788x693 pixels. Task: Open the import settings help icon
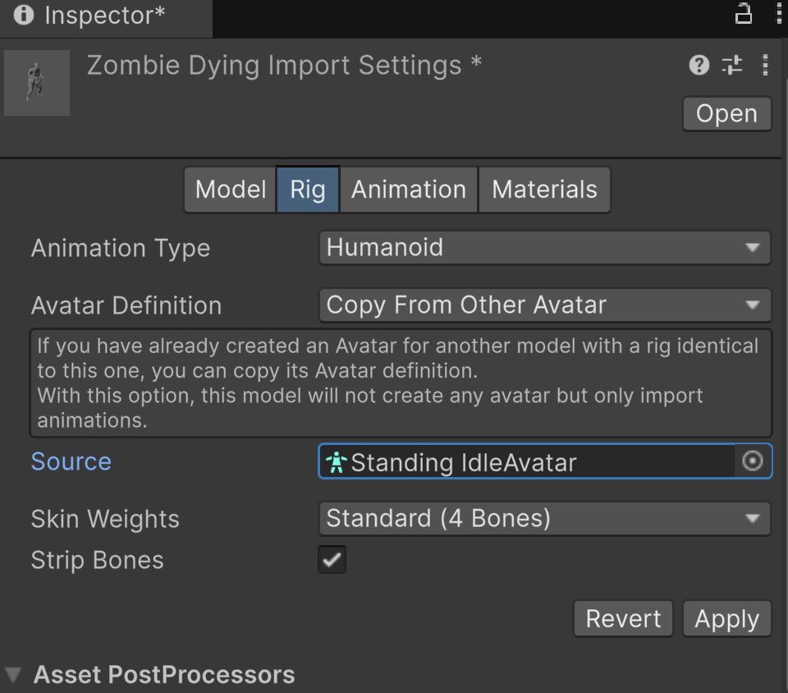pyautogui.click(x=699, y=65)
